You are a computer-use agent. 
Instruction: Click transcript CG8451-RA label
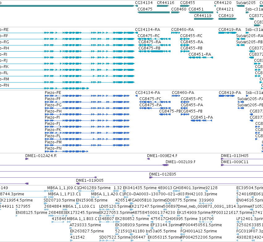pos(200,54)
